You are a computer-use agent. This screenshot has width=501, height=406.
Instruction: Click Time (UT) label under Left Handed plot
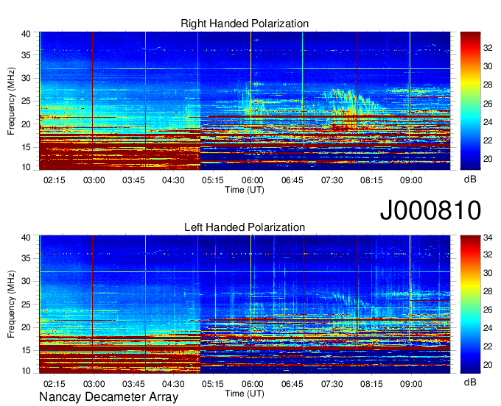click(x=245, y=393)
